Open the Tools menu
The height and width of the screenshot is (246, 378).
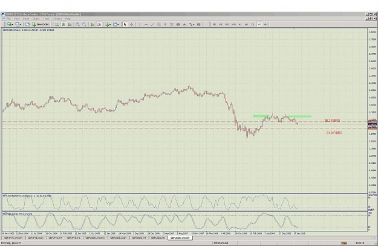46,19
